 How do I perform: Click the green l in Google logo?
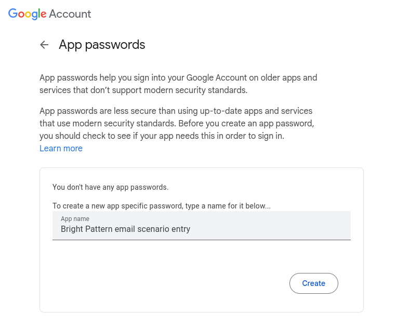tap(39, 13)
